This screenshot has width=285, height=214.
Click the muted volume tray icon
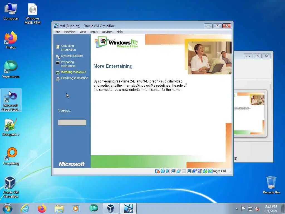point(257,209)
